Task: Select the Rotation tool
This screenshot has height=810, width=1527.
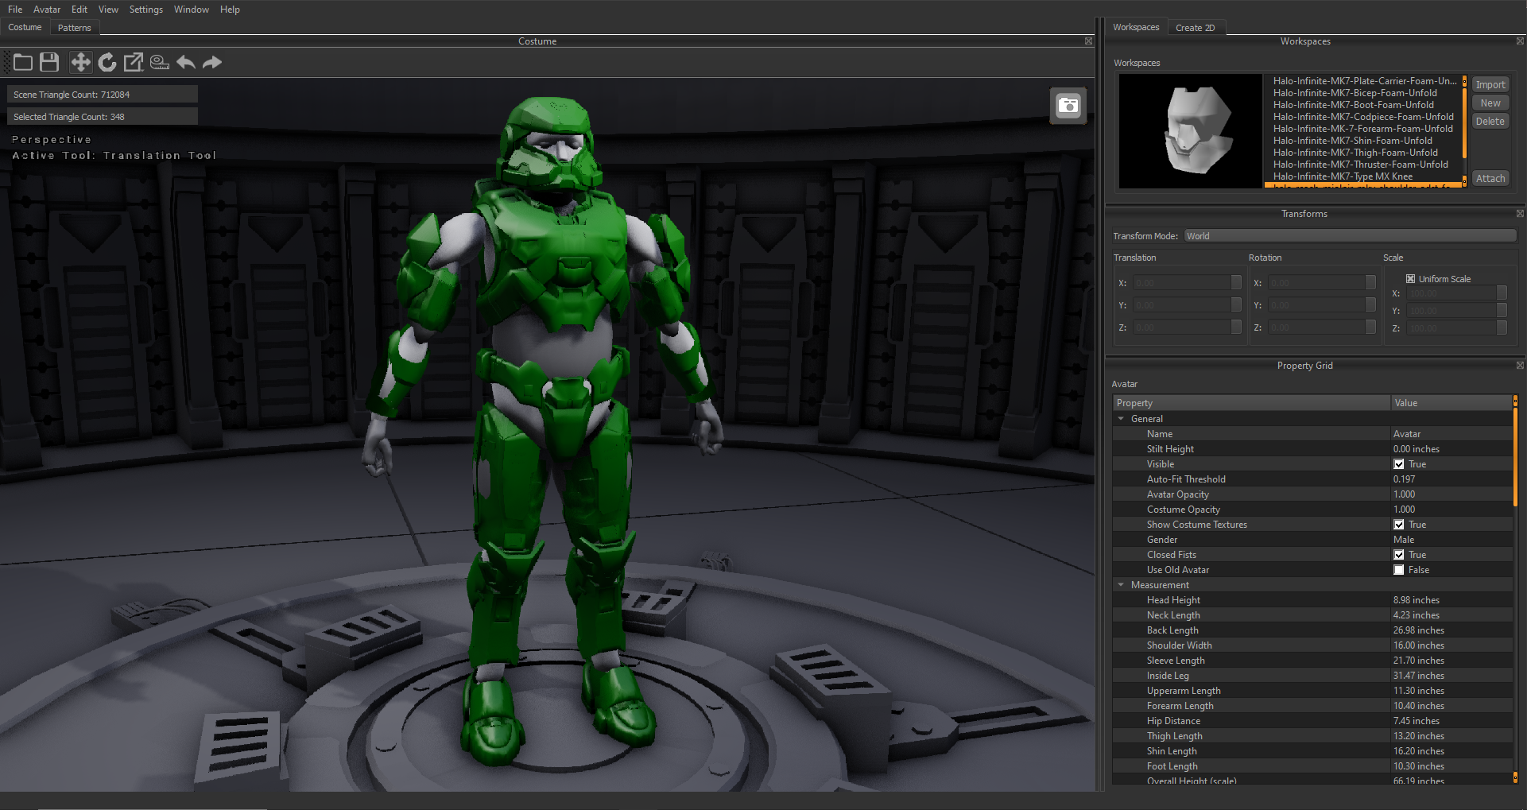Action: (x=107, y=62)
